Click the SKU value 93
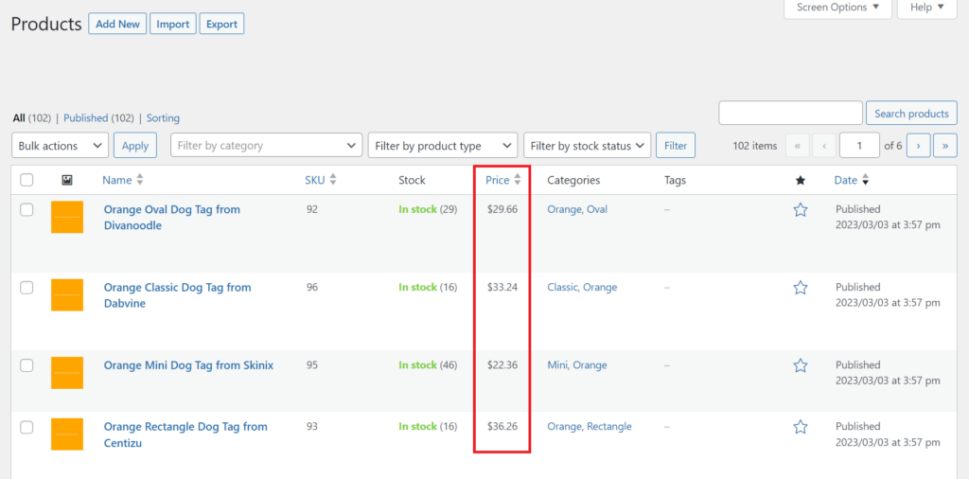969x479 pixels. coord(312,427)
